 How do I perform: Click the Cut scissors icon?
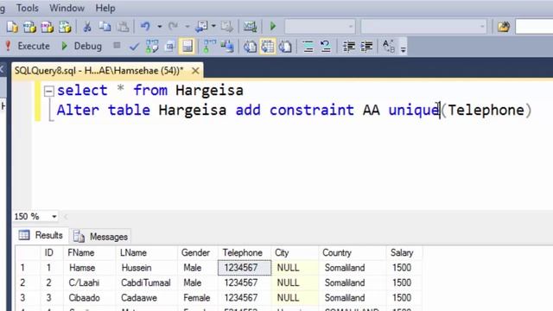point(87,27)
